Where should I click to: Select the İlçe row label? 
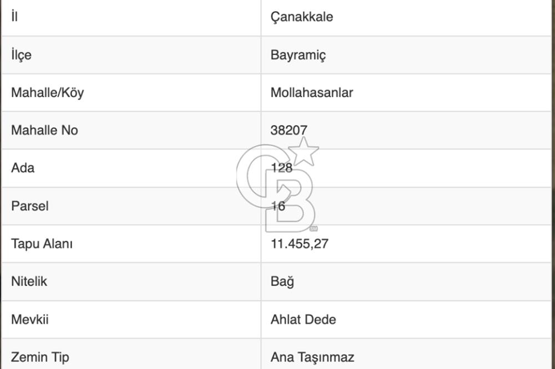[21, 55]
